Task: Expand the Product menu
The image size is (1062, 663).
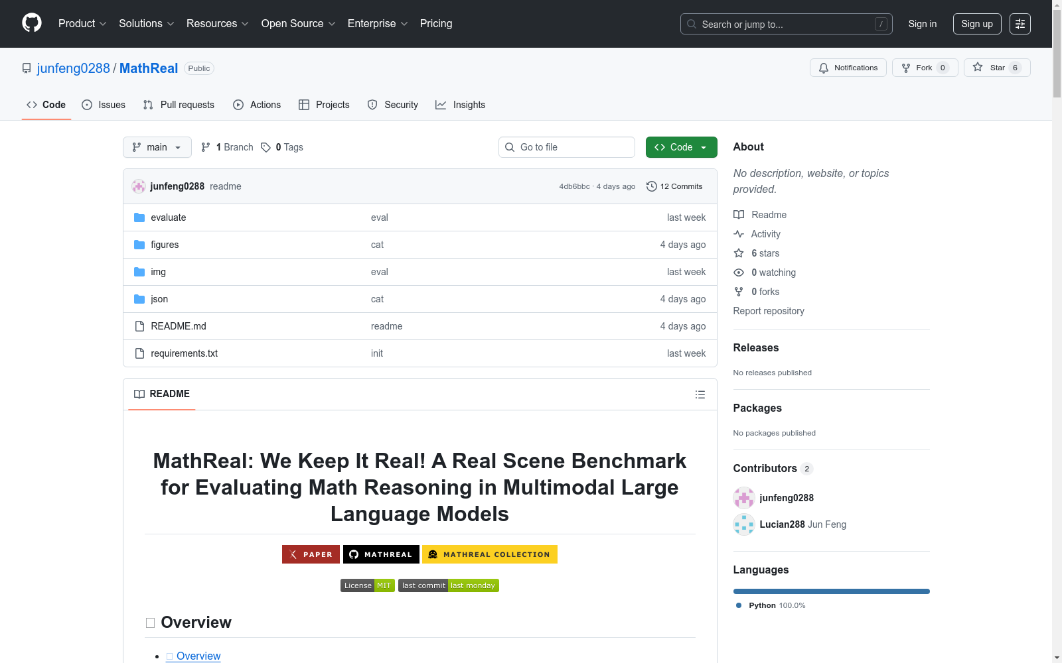Action: click(x=82, y=24)
